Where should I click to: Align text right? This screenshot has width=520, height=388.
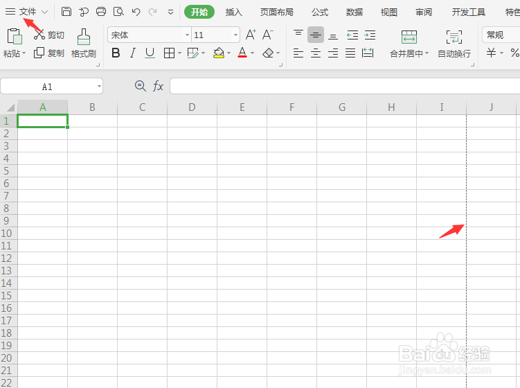(x=333, y=53)
